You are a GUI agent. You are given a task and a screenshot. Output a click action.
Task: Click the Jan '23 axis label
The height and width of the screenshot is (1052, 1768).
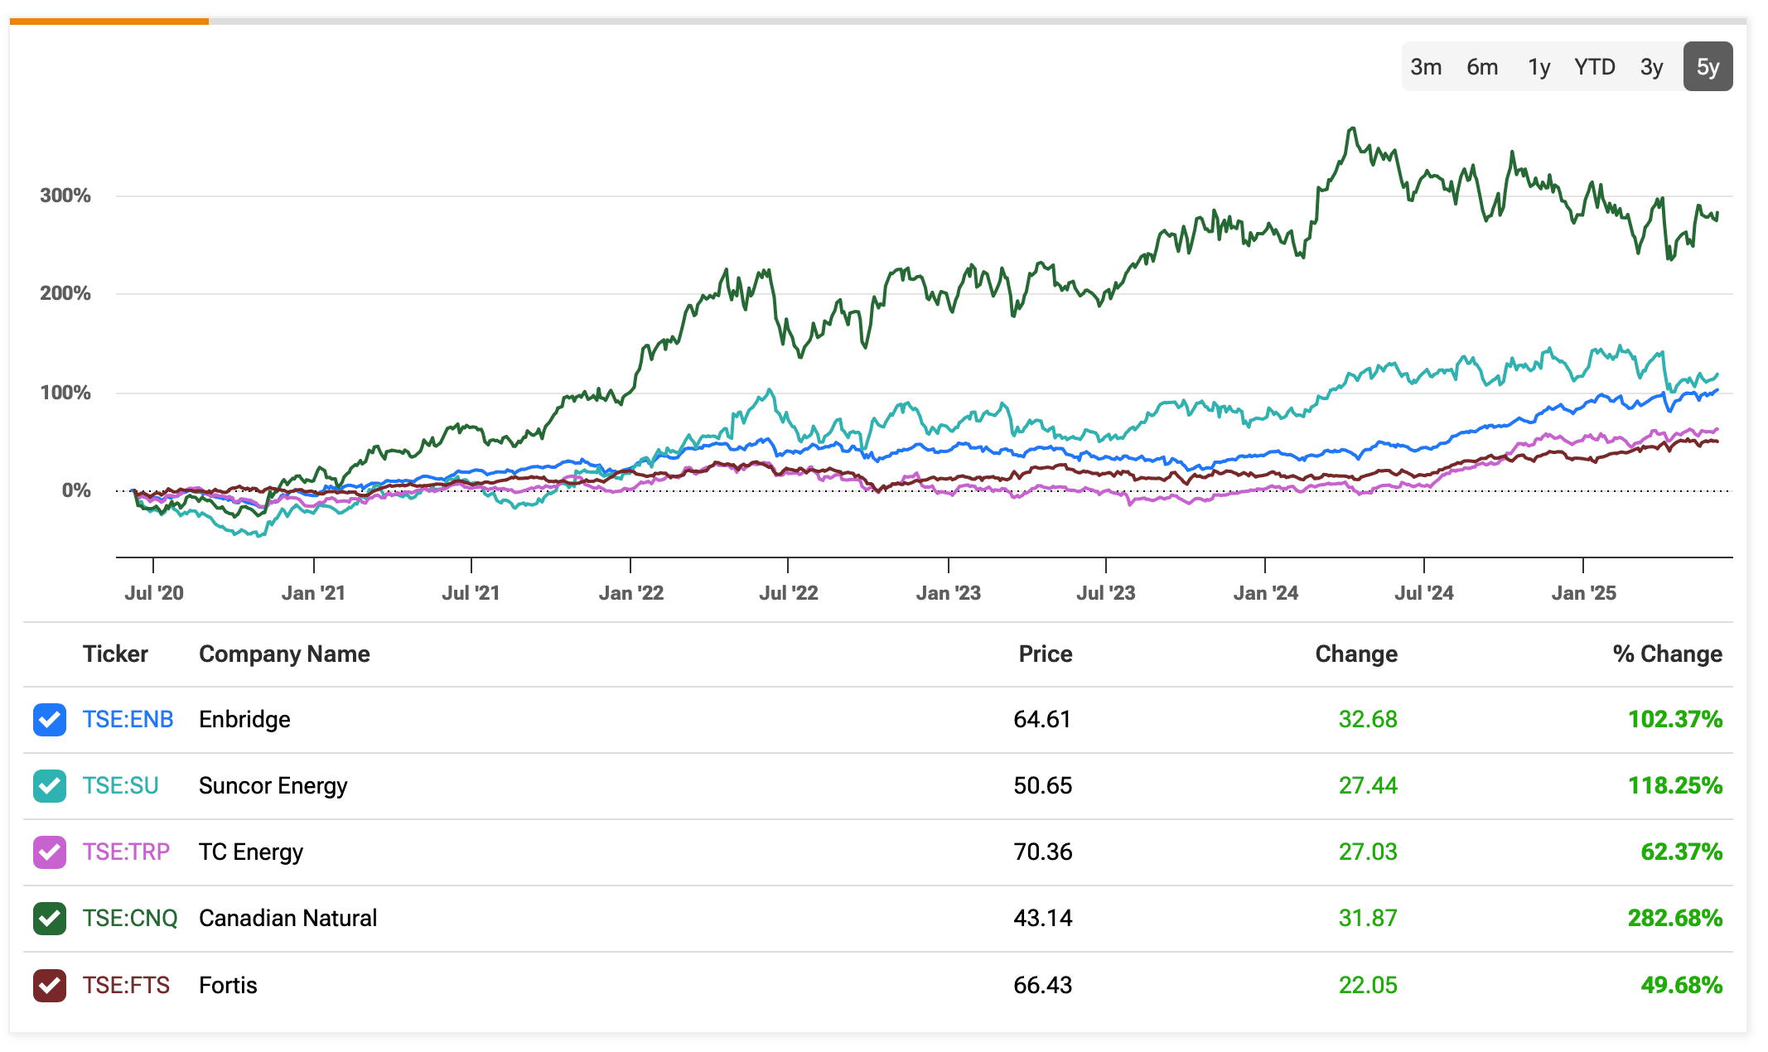click(x=949, y=593)
